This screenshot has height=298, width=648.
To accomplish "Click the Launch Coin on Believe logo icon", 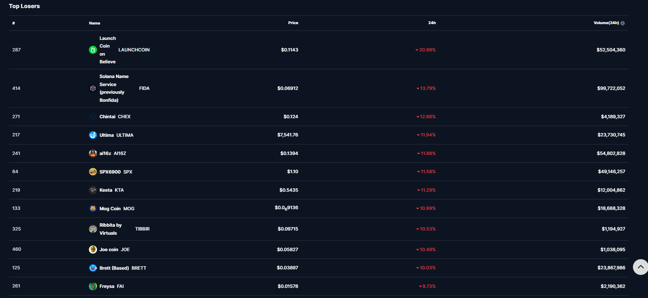I will (x=93, y=50).
